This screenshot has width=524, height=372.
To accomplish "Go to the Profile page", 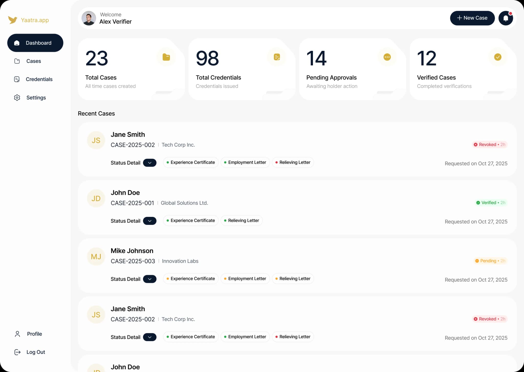I will pyautogui.click(x=35, y=334).
